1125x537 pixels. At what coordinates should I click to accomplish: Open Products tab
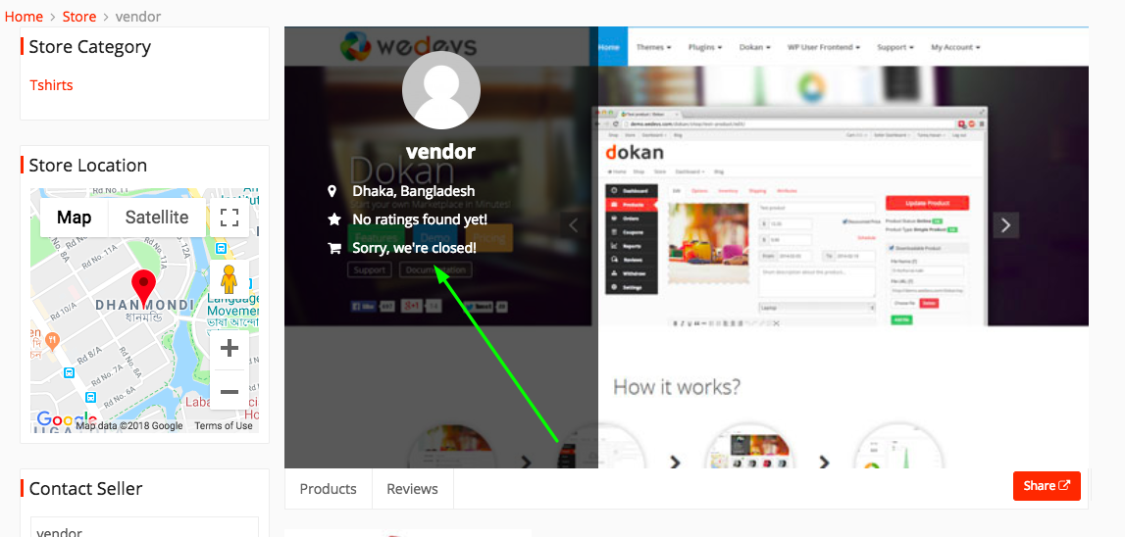(328, 489)
